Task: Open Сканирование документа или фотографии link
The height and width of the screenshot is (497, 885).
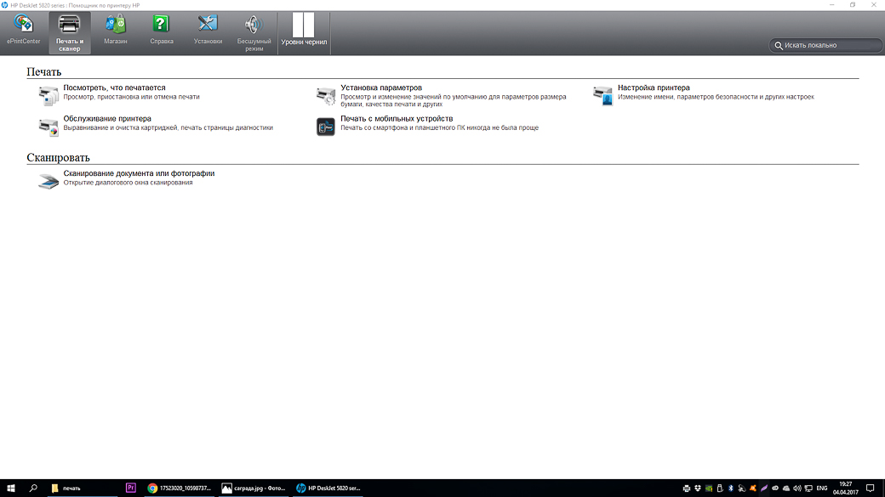Action: coord(139,173)
